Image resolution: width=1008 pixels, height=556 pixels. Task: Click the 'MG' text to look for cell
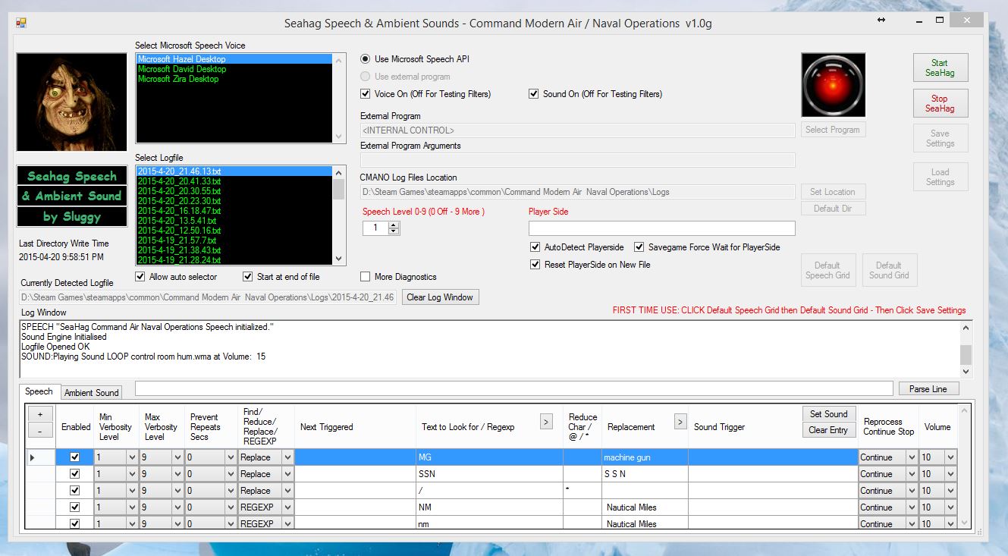tap(489, 457)
